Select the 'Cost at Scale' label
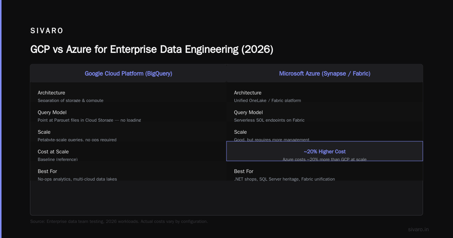Viewport: 453px width, 238px height. [53, 151]
